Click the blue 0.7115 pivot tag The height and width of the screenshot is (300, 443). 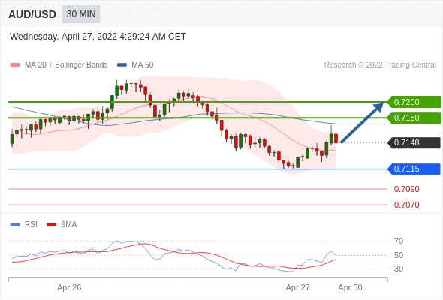pos(414,169)
